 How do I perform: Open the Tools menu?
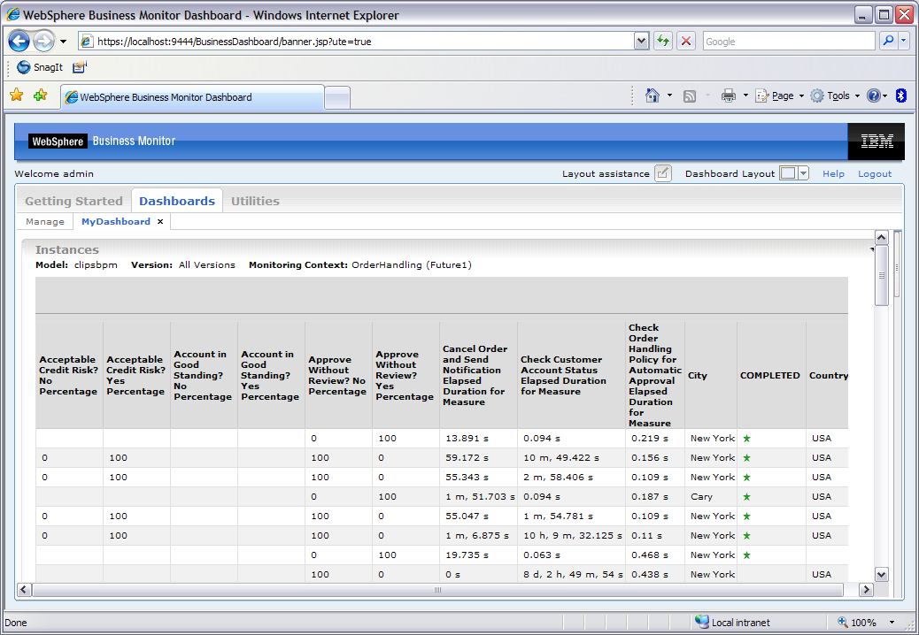(x=835, y=96)
